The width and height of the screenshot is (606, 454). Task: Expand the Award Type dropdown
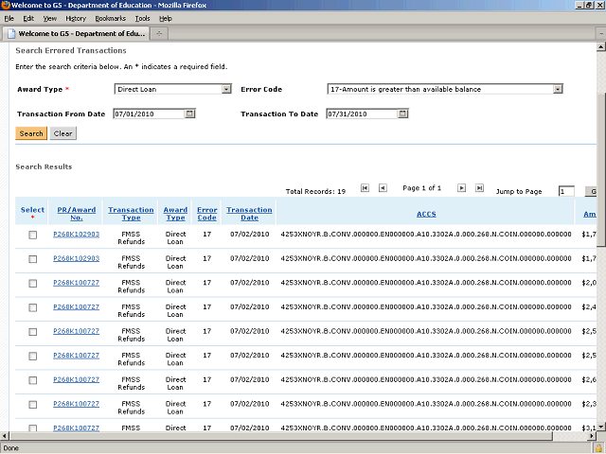pos(226,89)
